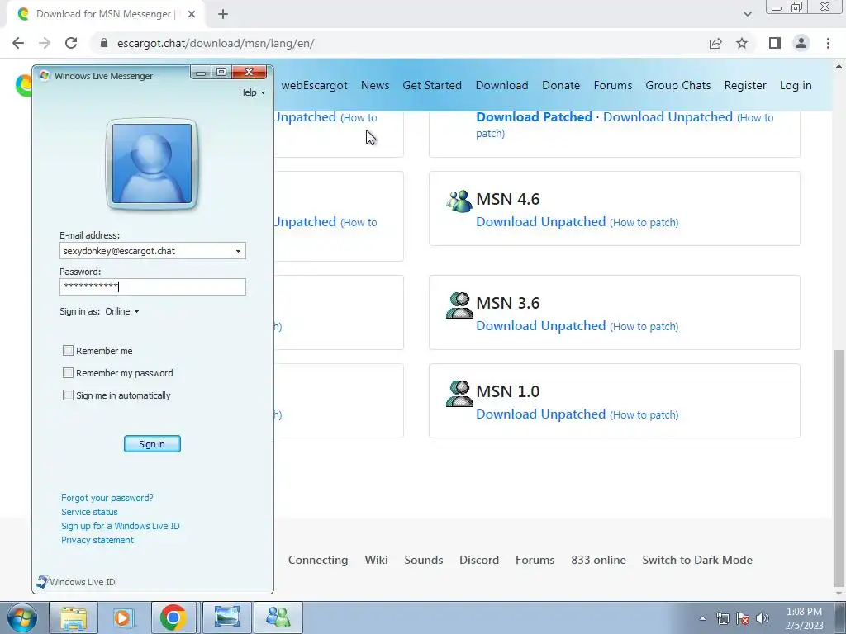
Task: Click the Password input field
Action: [x=153, y=286]
